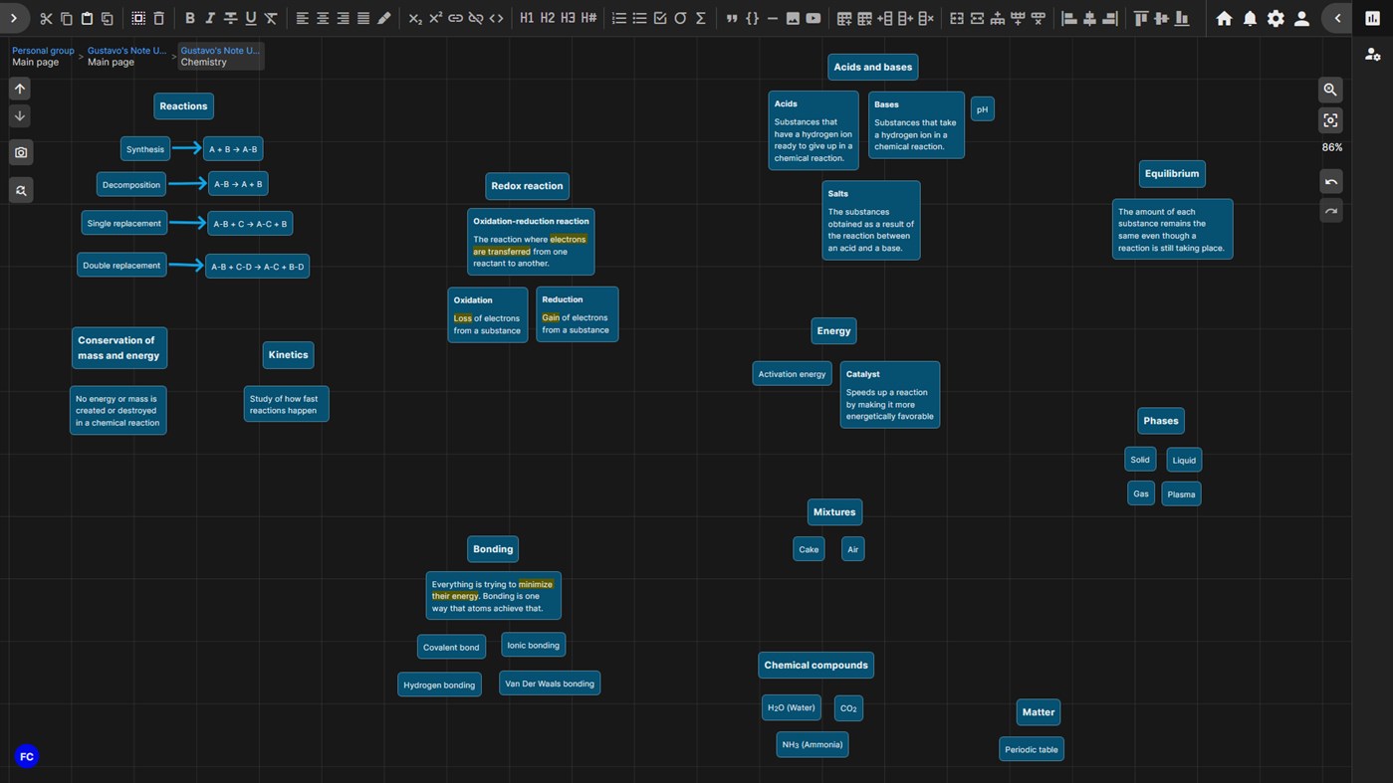Collapse the right panel with its chevron
1393x783 pixels.
pyautogui.click(x=1337, y=18)
